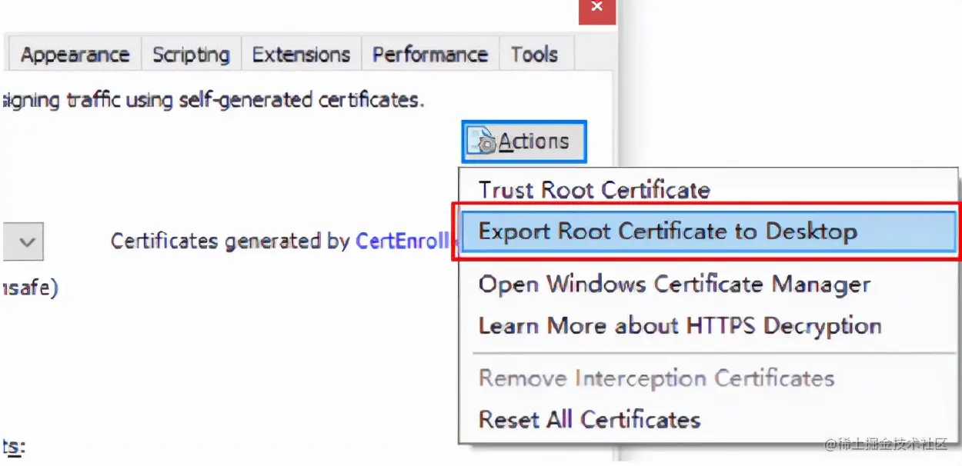The width and height of the screenshot is (962, 466).
Task: Switch to the Scripting tab
Action: pyautogui.click(x=191, y=55)
